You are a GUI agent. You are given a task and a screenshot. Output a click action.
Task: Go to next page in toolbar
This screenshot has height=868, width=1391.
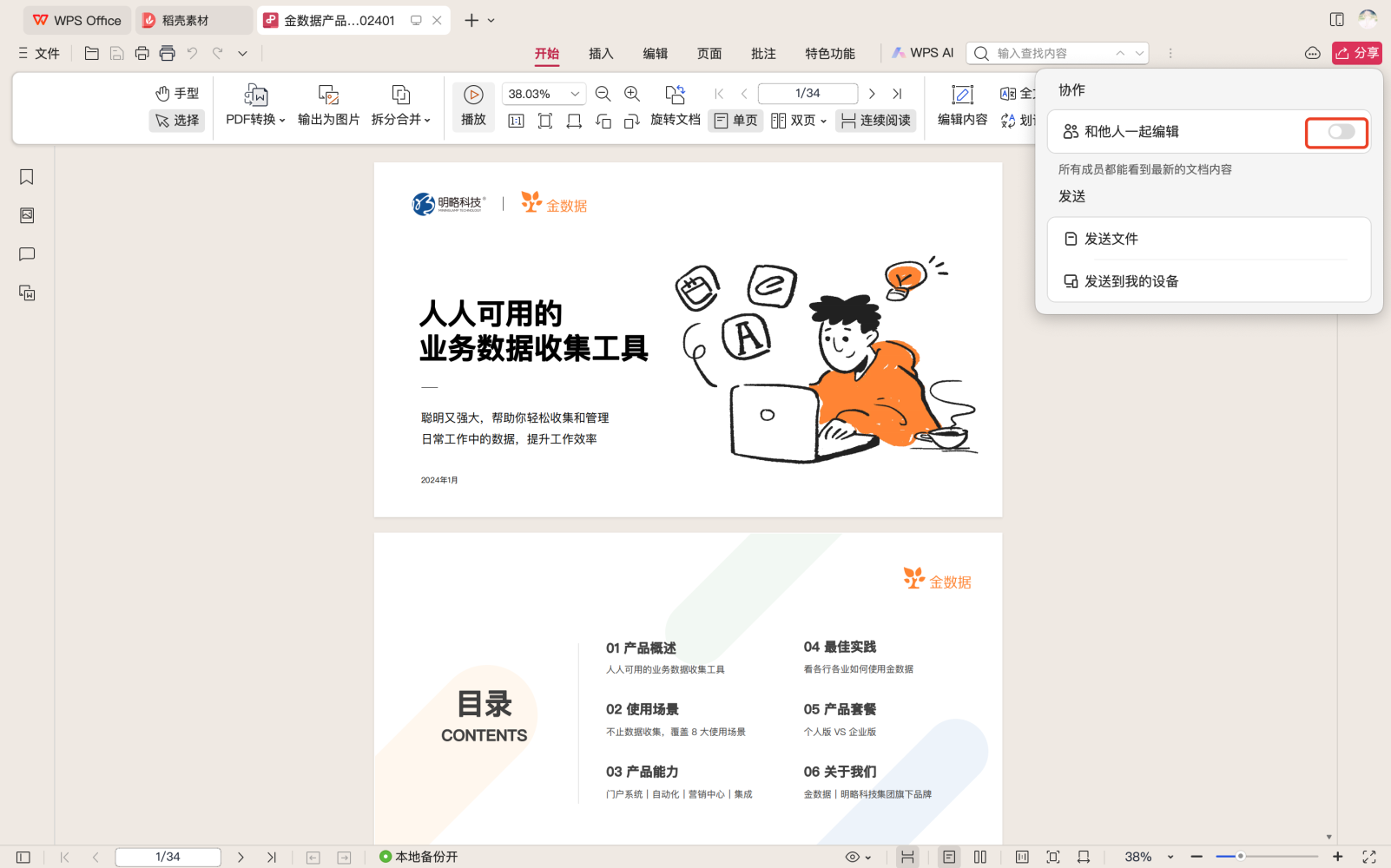(872, 94)
